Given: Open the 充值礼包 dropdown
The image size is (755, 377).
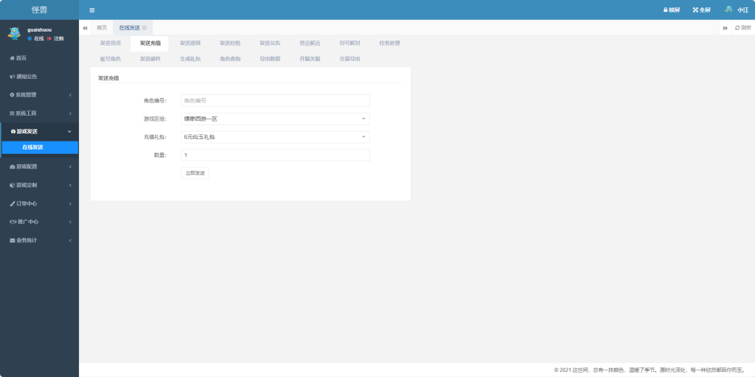Looking at the screenshot, I should tap(276, 137).
